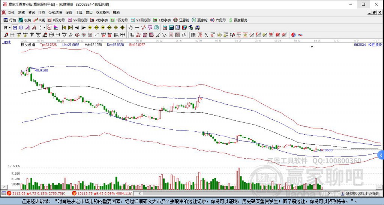384x205 pixels.
Task: Open the T四方形 tool
Action: (x=119, y=20)
